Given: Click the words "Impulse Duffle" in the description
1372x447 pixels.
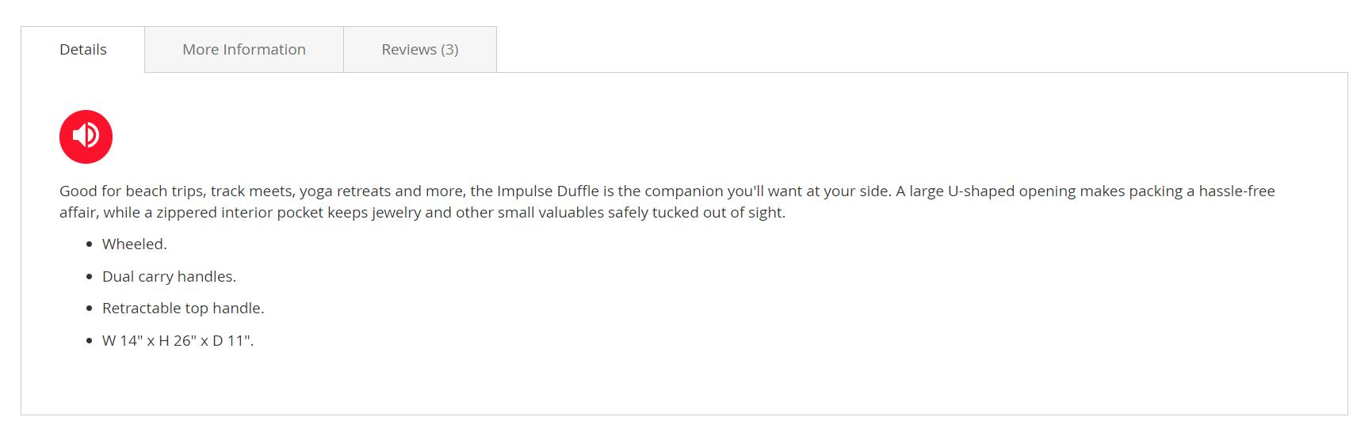Looking at the screenshot, I should (x=548, y=191).
